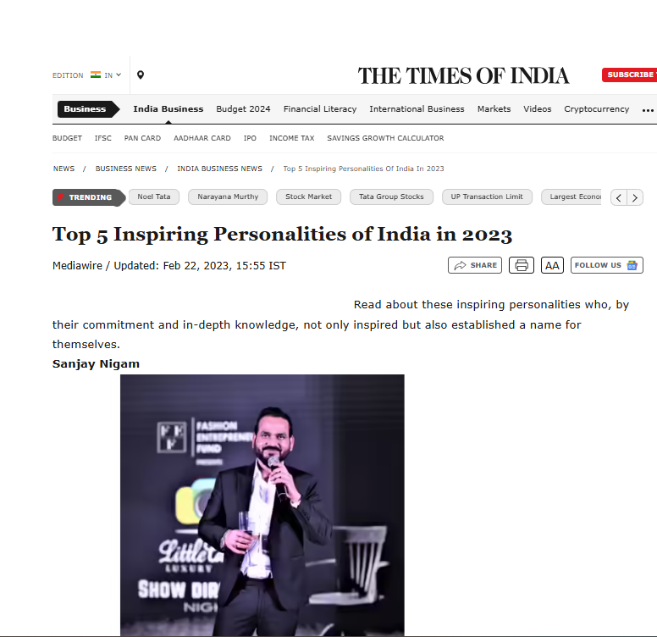Image resolution: width=657 pixels, height=637 pixels.
Task: Click the Share arrow button
Action: pos(475,265)
